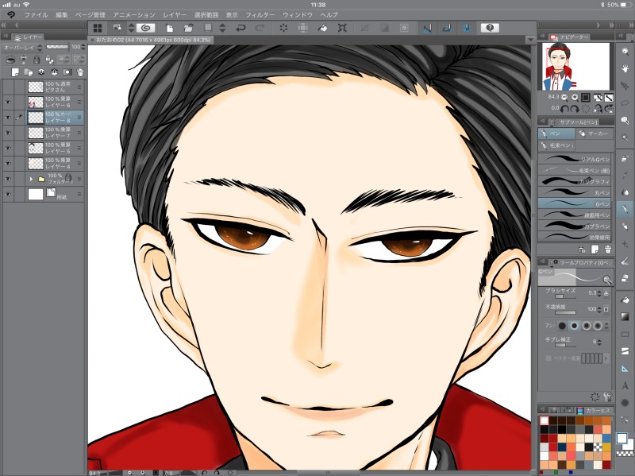The height and width of the screenshot is (476, 635).
Task: Switch to the マーカー sub tool group
Action: click(595, 134)
